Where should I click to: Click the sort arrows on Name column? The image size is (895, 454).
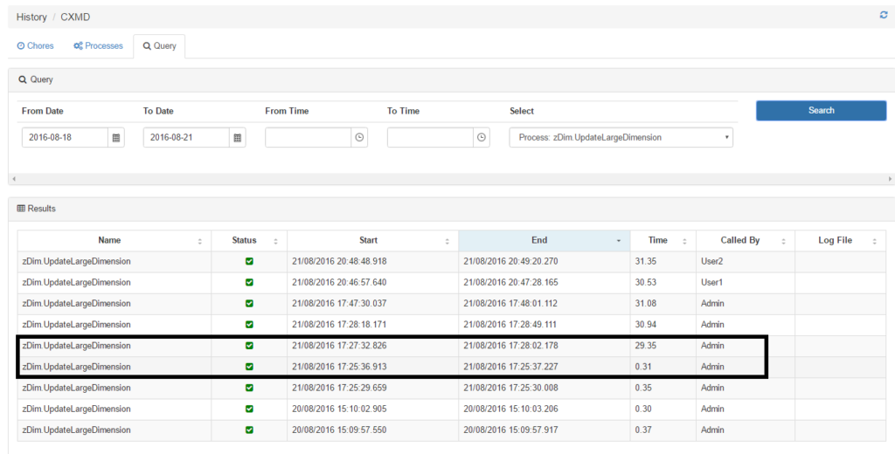click(200, 241)
